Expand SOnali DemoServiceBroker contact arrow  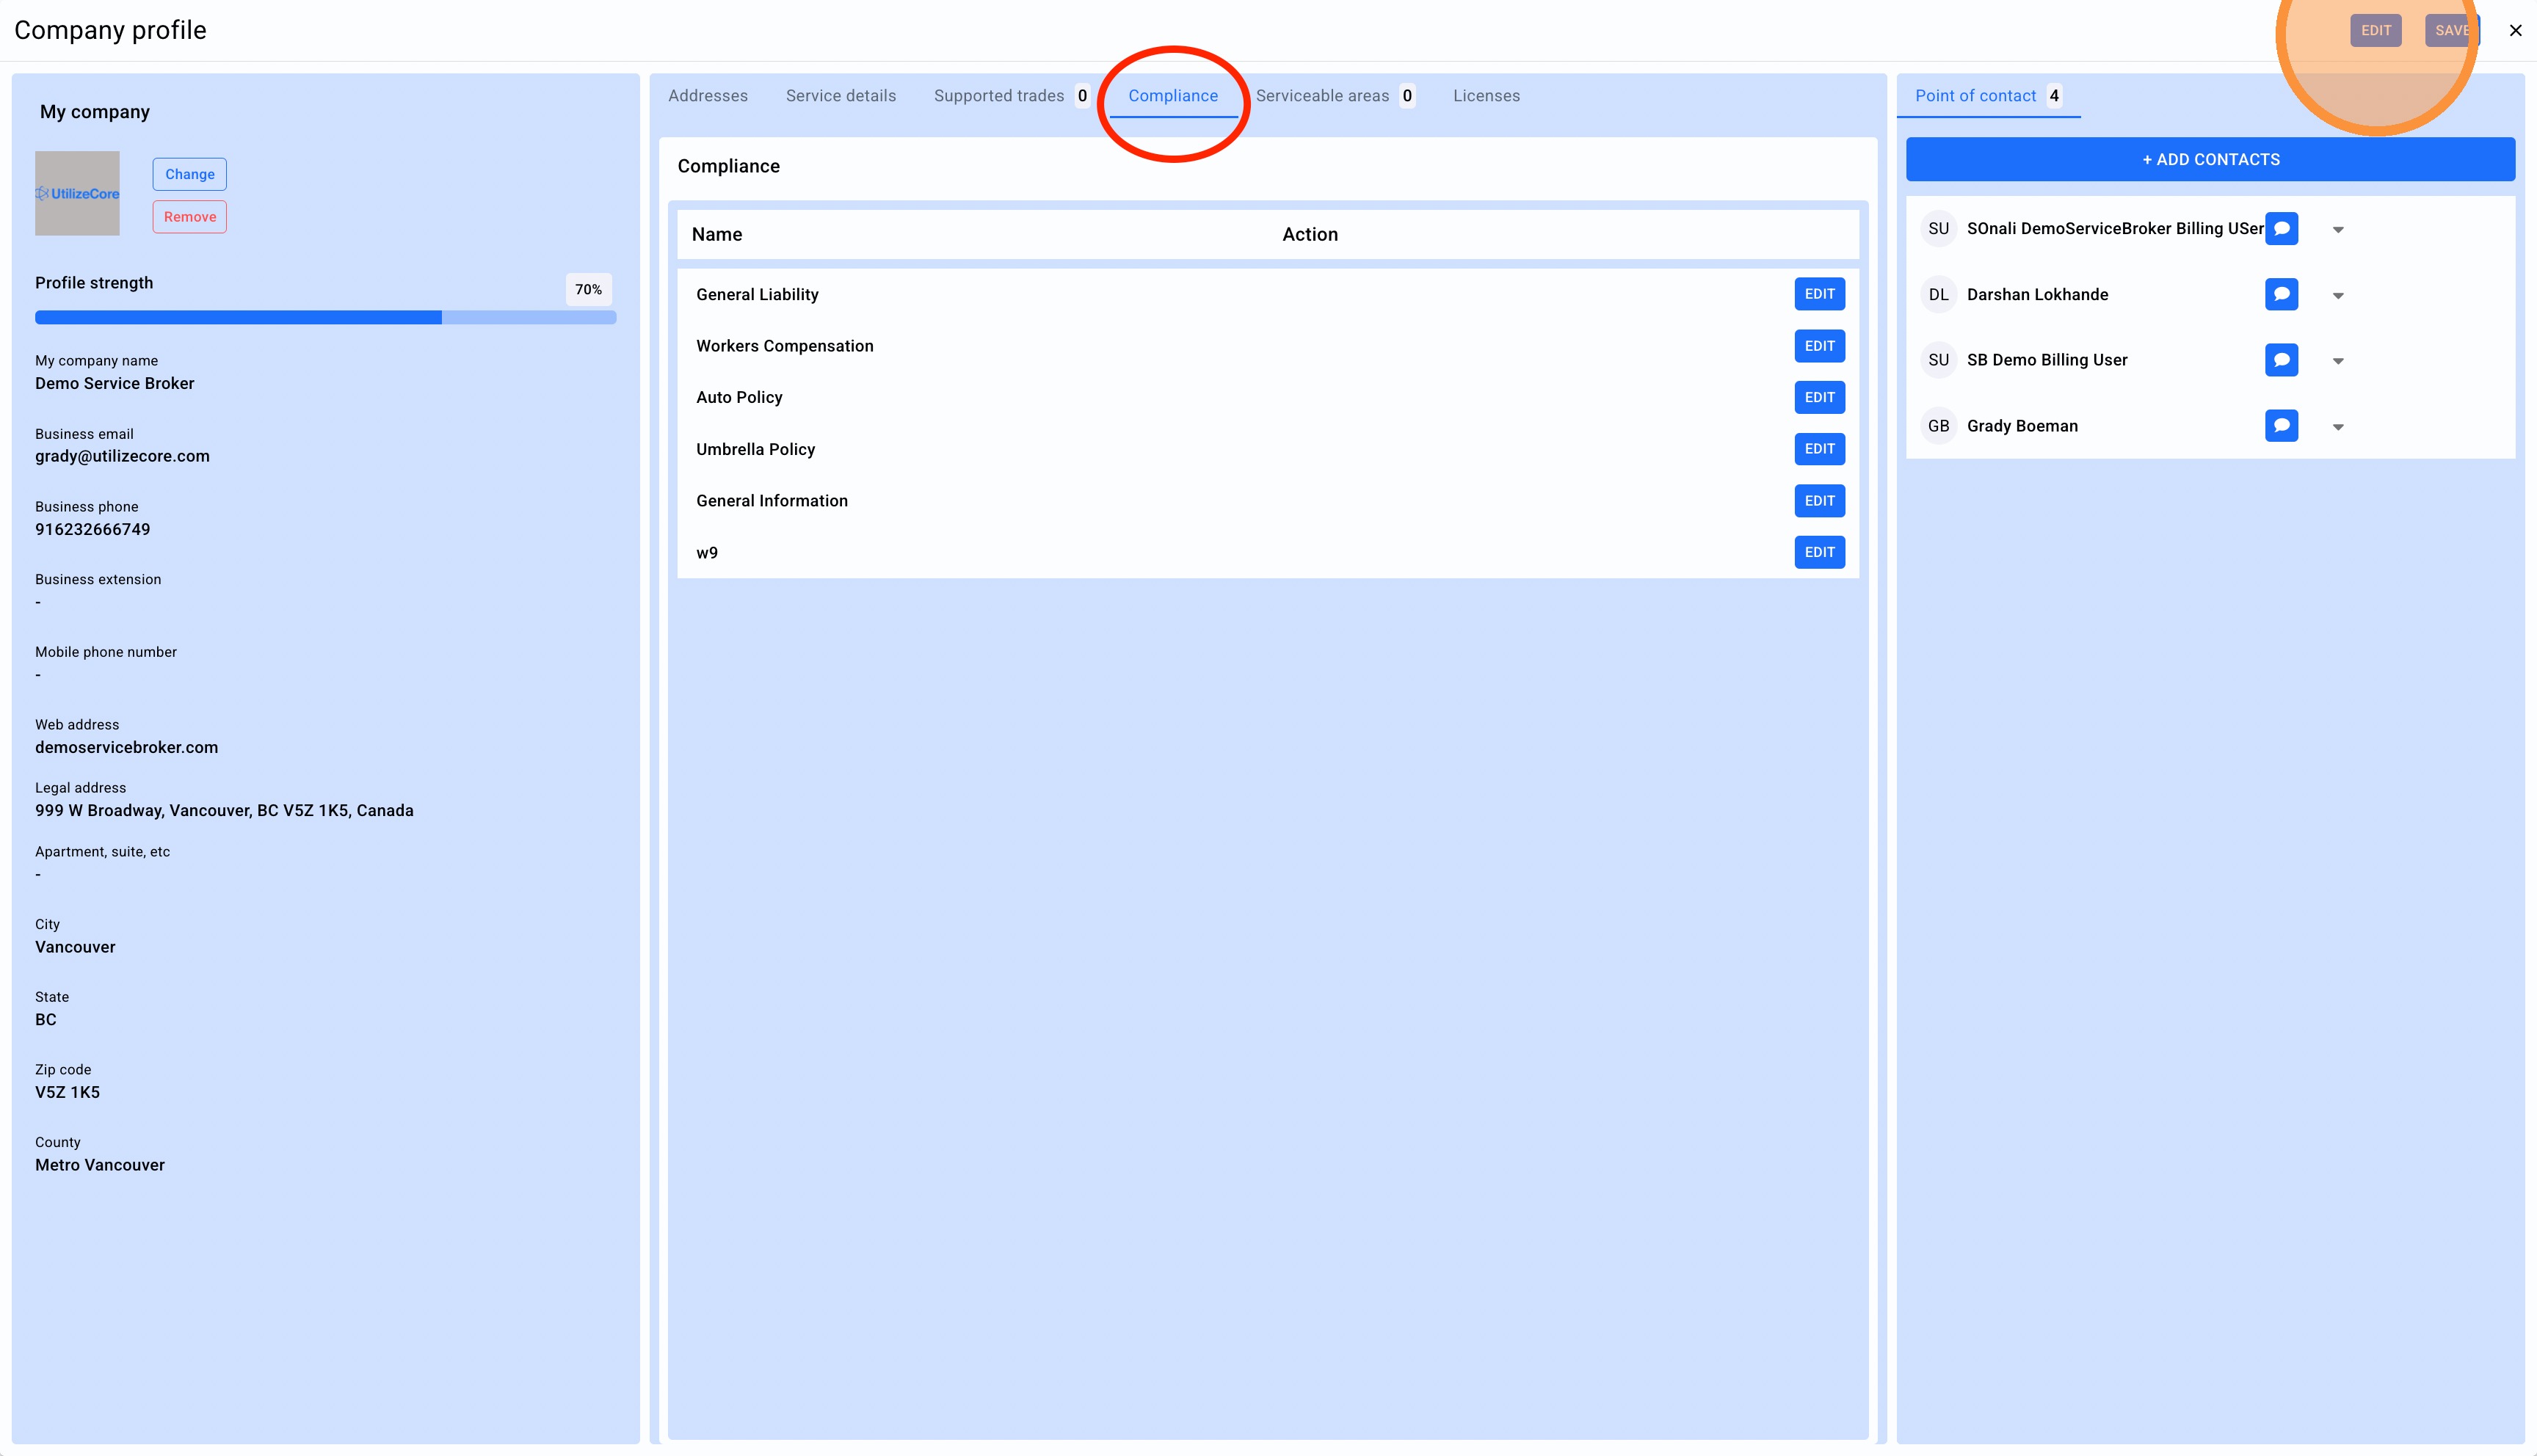click(x=2338, y=230)
